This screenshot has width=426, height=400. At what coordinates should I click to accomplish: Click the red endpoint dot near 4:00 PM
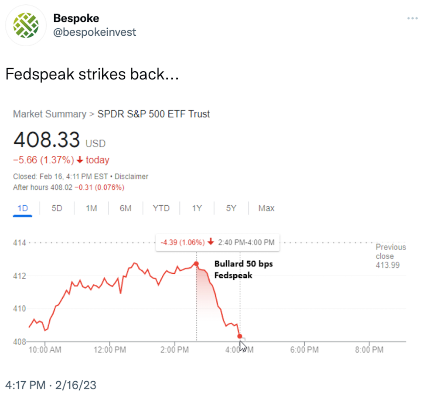[x=240, y=336]
